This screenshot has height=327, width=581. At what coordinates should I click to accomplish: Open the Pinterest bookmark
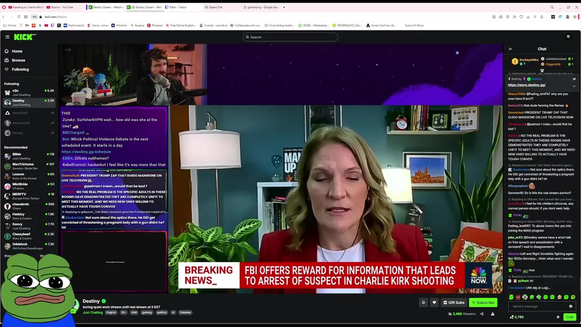coord(155,25)
